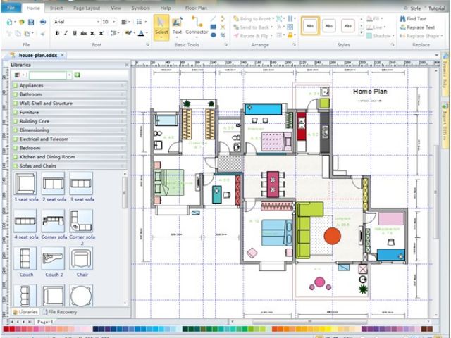Open the Insert ribbon tab
Screen dimensions: 451x338
(56, 7)
